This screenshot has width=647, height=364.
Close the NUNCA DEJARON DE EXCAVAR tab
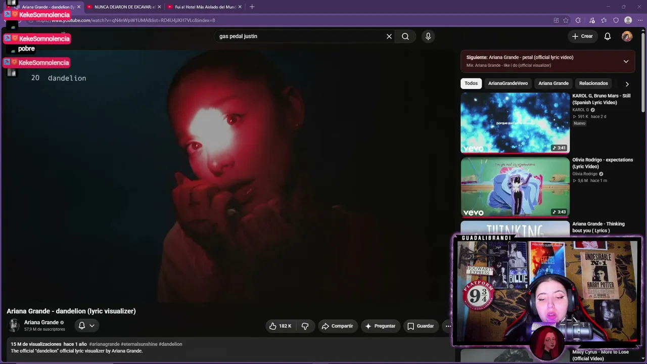[160, 7]
